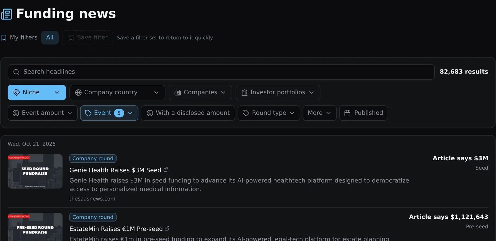Click the Companies building icon
496x241 pixels.
coord(178,92)
